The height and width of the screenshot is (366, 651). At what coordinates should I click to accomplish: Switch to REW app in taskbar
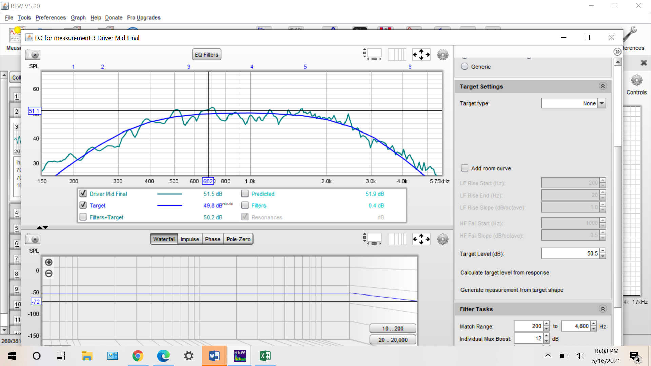click(240, 356)
